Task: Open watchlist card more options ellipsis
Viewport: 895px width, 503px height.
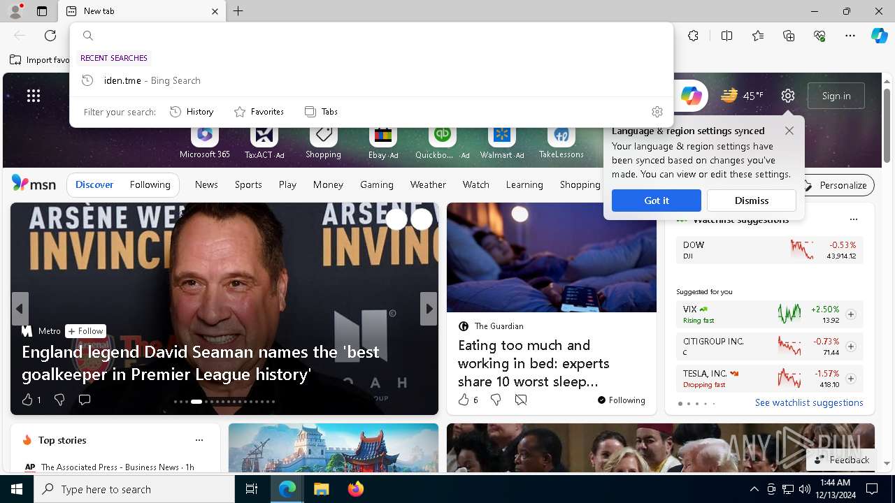Action: (853, 219)
